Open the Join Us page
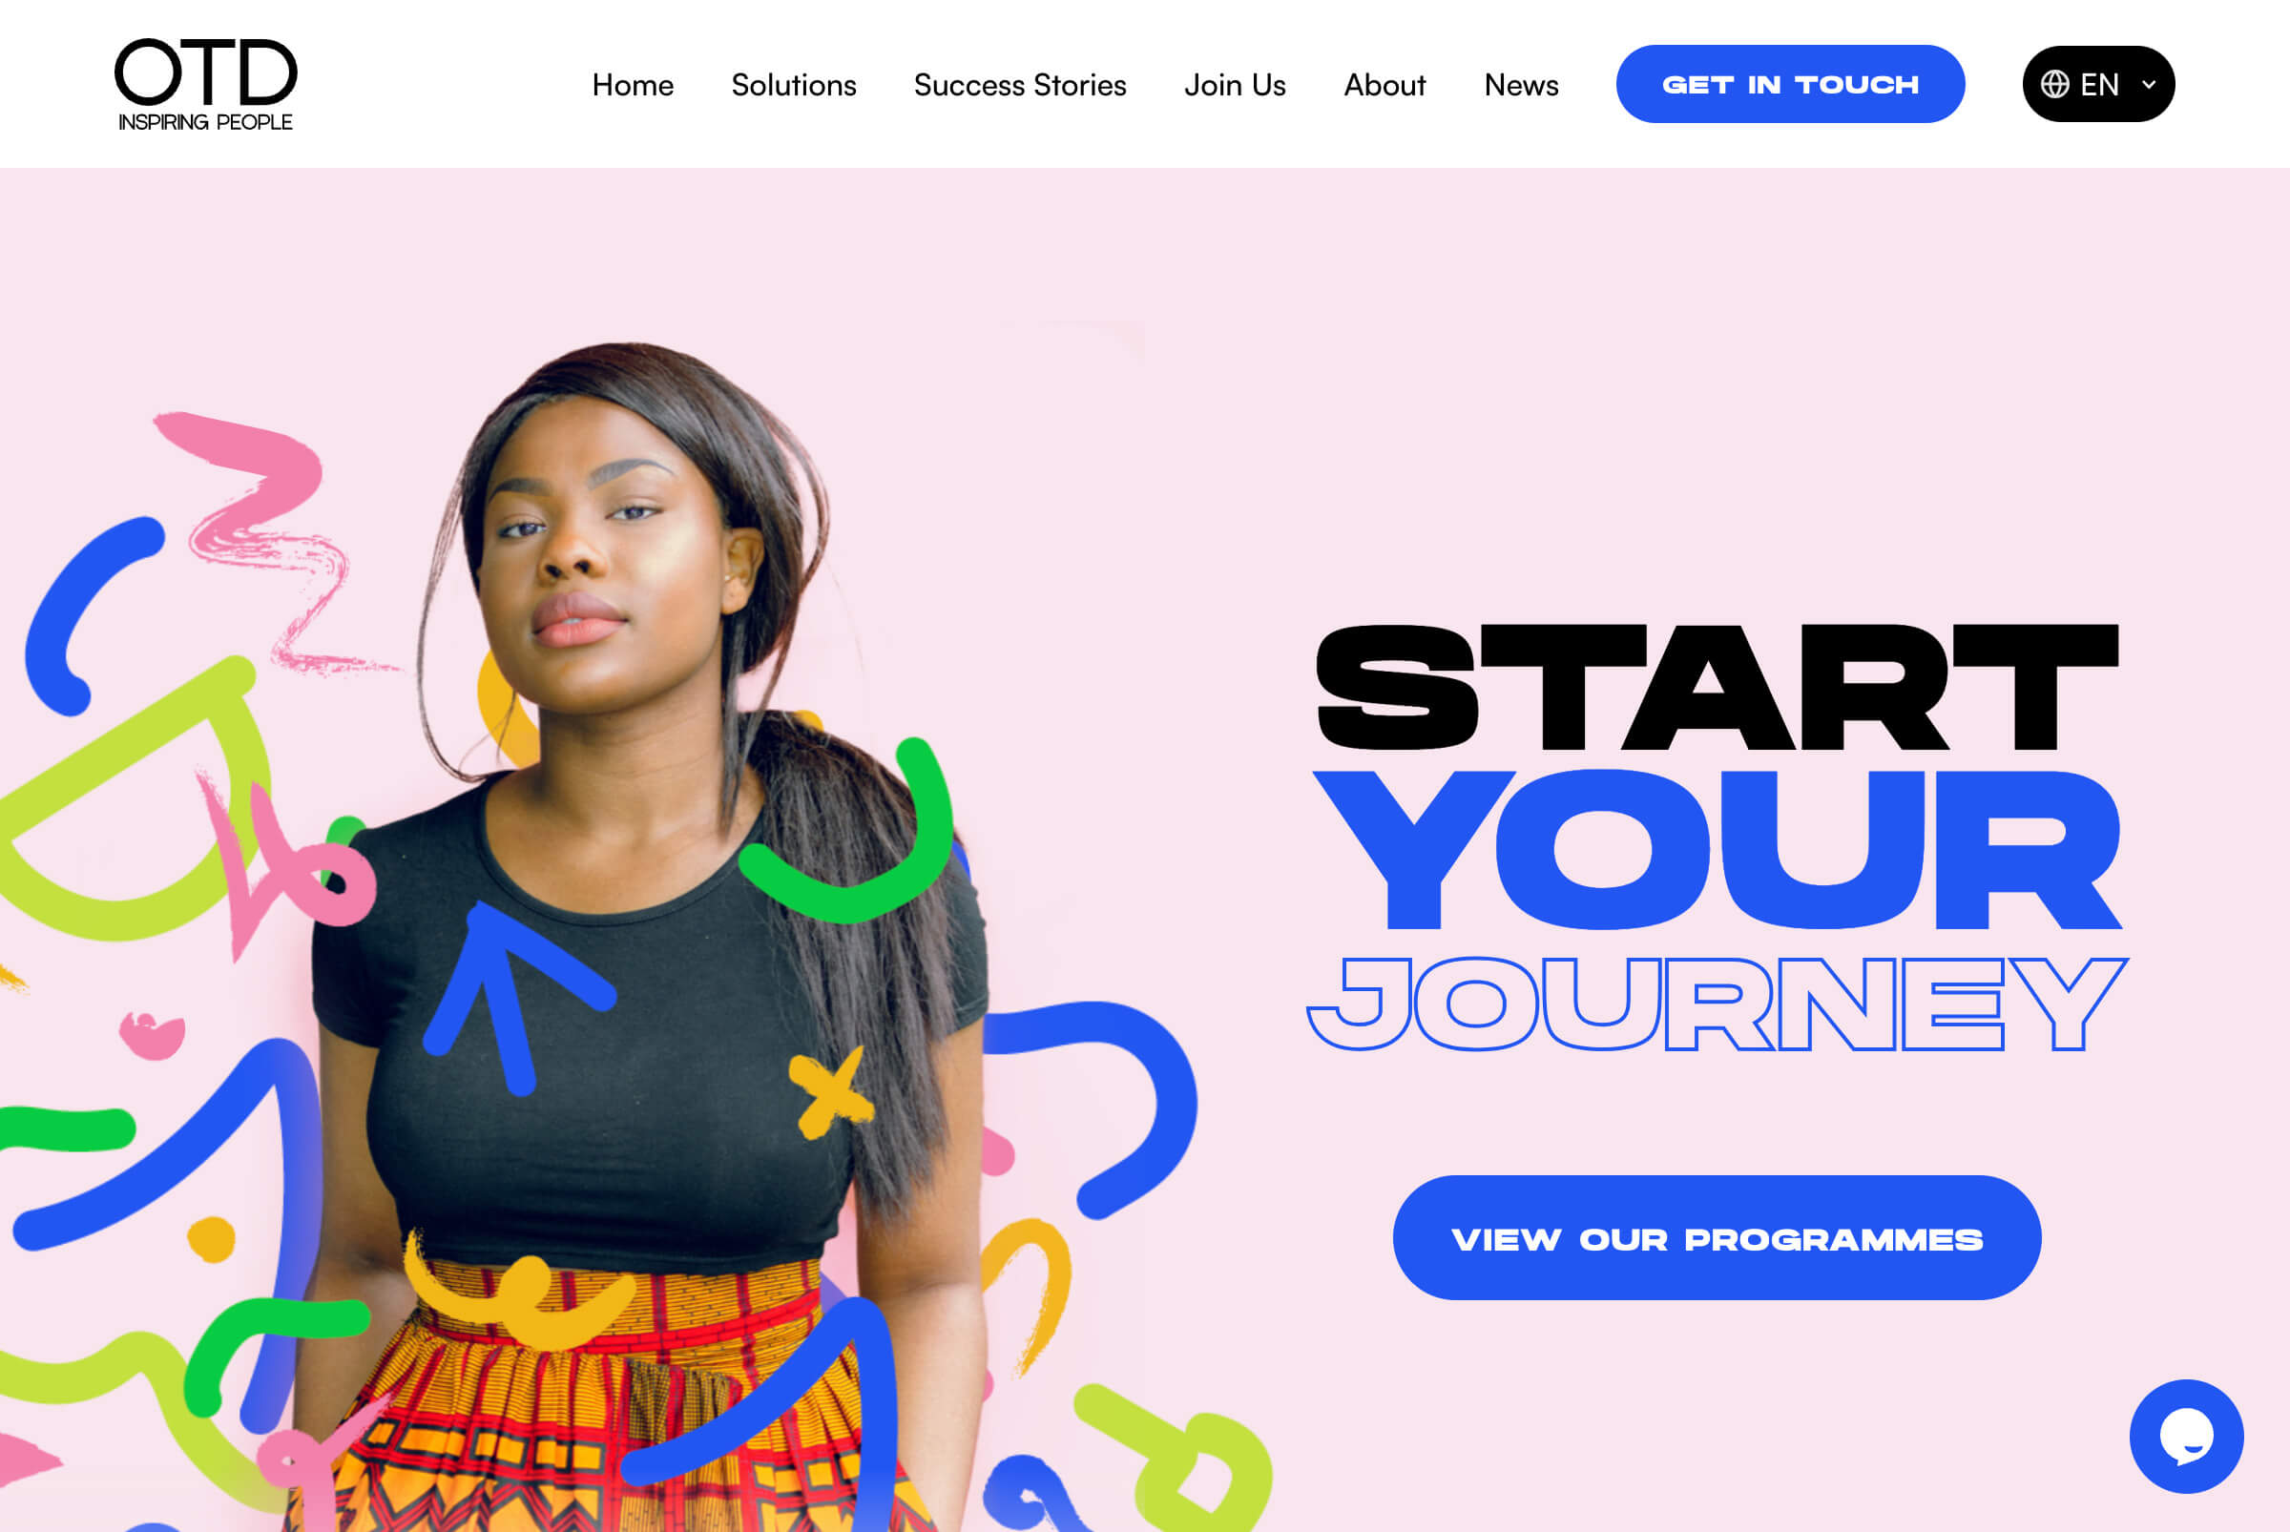The image size is (2290, 1532). (1235, 85)
